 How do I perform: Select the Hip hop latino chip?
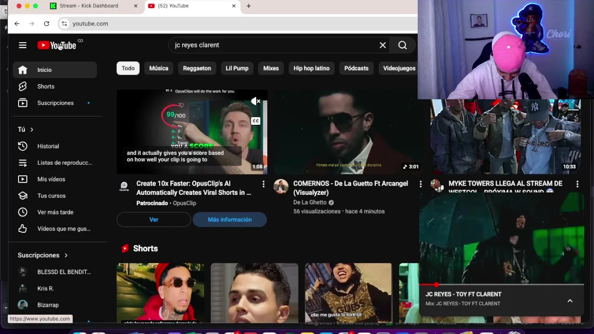pos(311,68)
